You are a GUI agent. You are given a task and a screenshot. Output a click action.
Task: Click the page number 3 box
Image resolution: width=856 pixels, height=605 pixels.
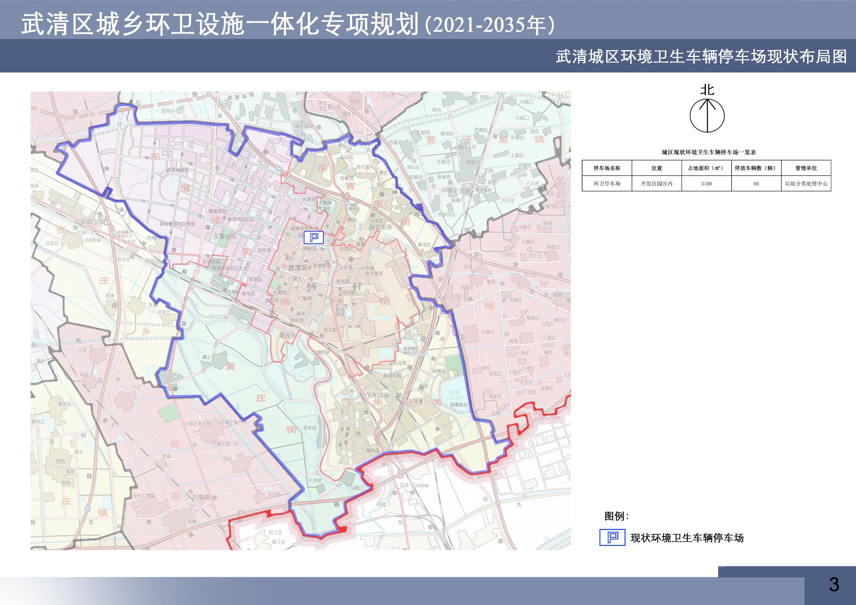pyautogui.click(x=833, y=585)
